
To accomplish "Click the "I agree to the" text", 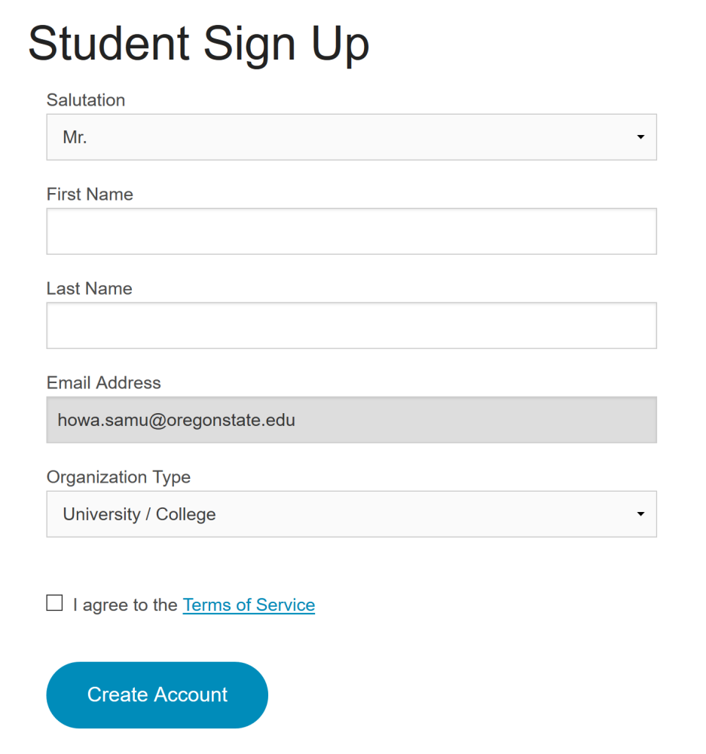I will tap(125, 605).
